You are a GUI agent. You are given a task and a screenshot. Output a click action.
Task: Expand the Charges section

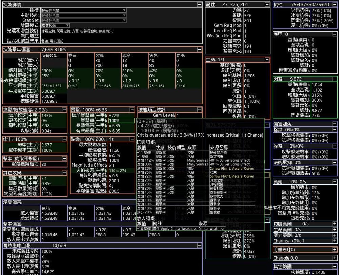(335, 258)
